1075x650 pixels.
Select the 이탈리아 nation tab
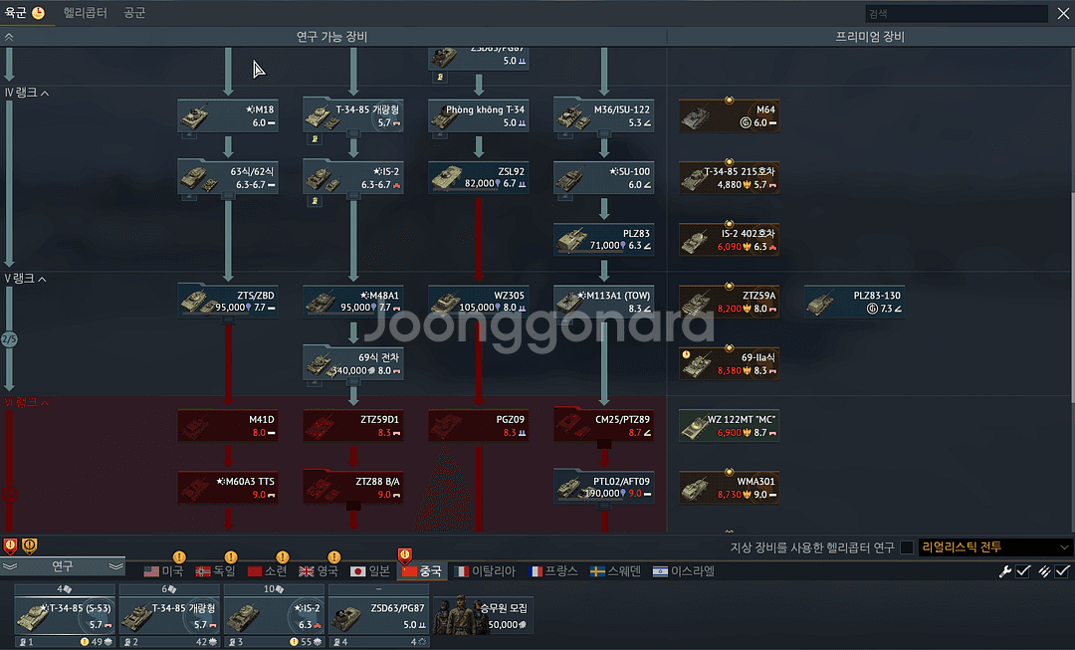point(485,571)
